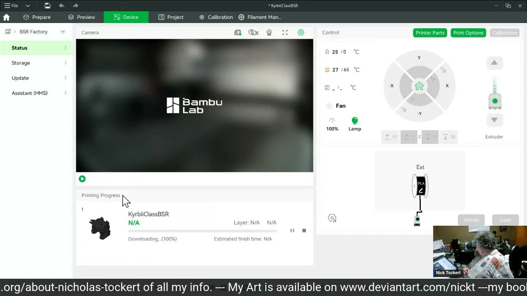Screen dimensions: 527x296
Task: Expand the Update section chevron
Action: pos(65,78)
